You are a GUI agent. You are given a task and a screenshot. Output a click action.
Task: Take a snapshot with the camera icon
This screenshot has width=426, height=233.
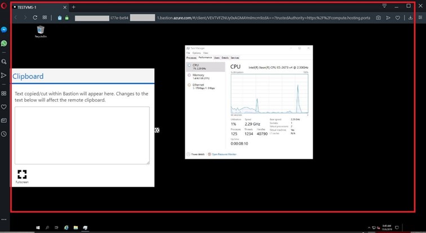379,18
